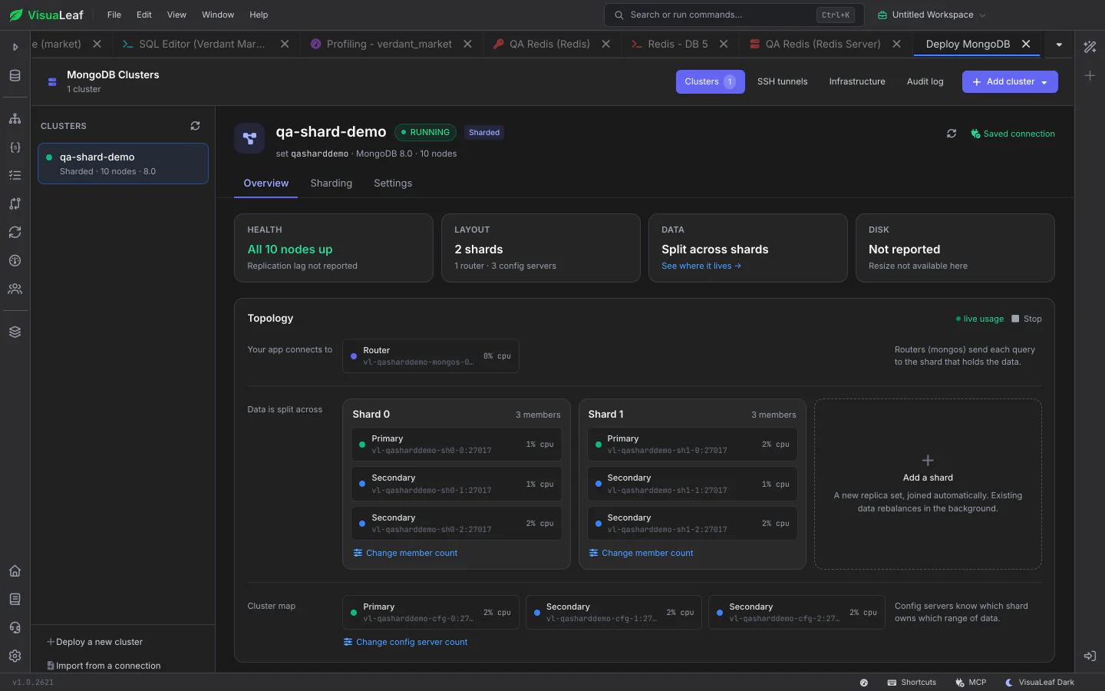Toggle the live usage indicator
Viewport: 1105px width, 691px height.
pyautogui.click(x=980, y=319)
